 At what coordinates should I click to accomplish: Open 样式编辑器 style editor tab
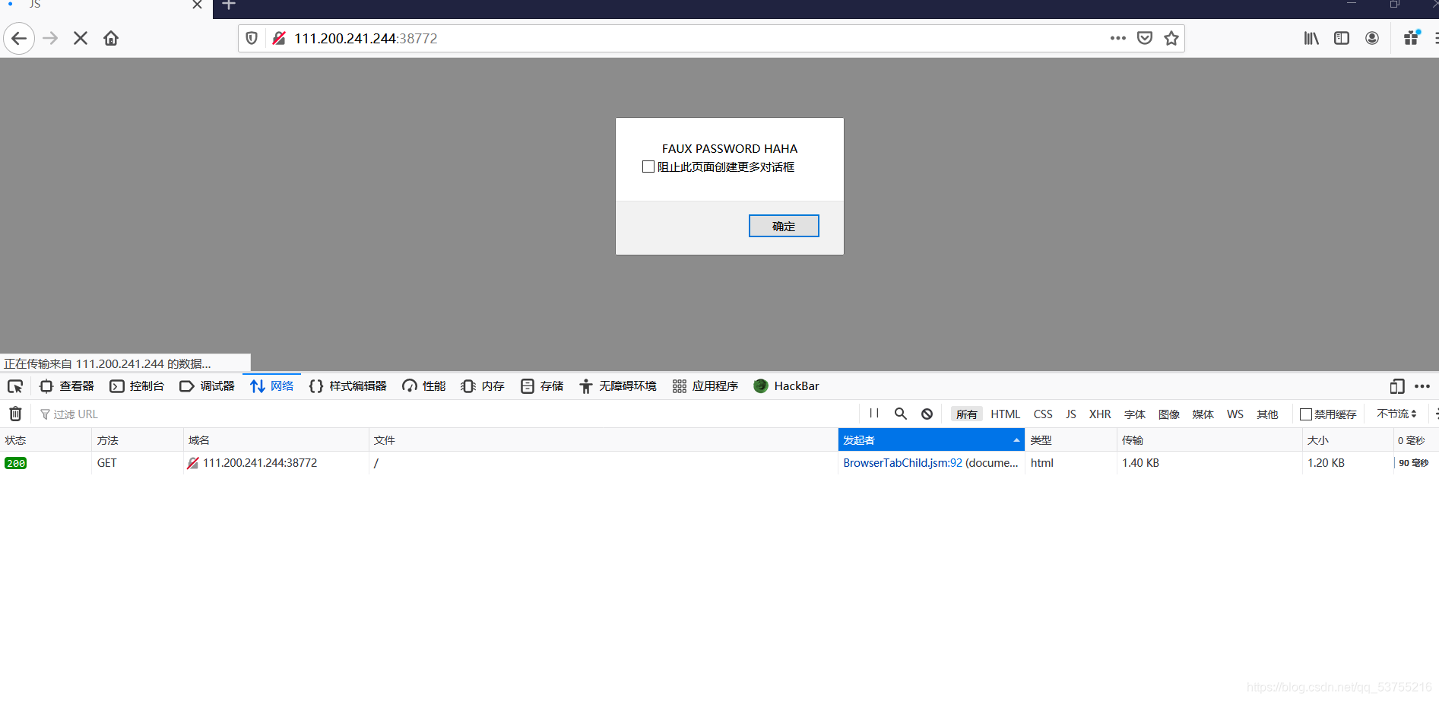(x=348, y=386)
